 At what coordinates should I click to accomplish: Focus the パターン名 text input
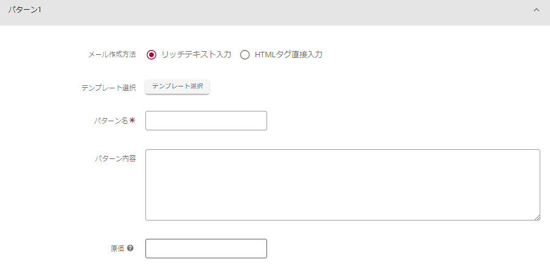[206, 121]
